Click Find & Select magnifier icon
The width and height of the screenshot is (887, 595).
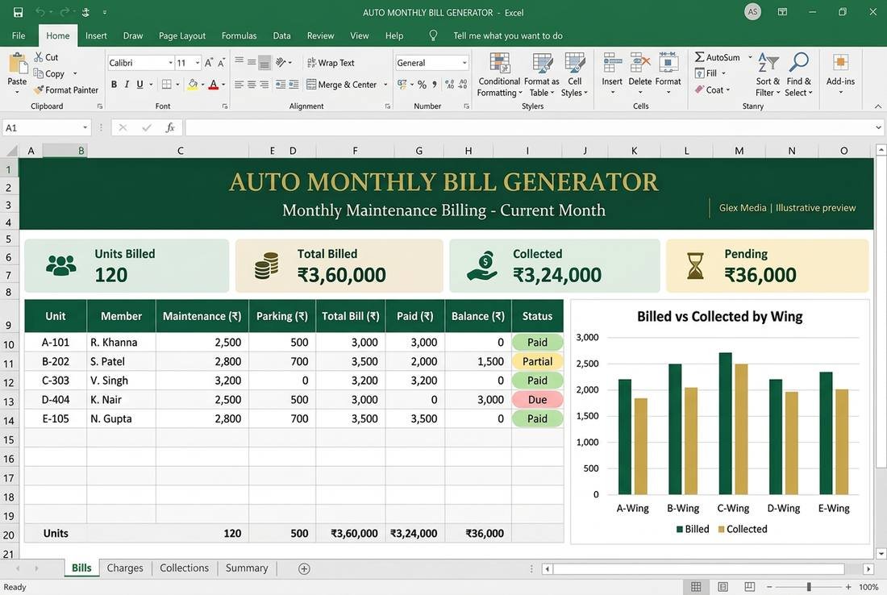pos(799,63)
